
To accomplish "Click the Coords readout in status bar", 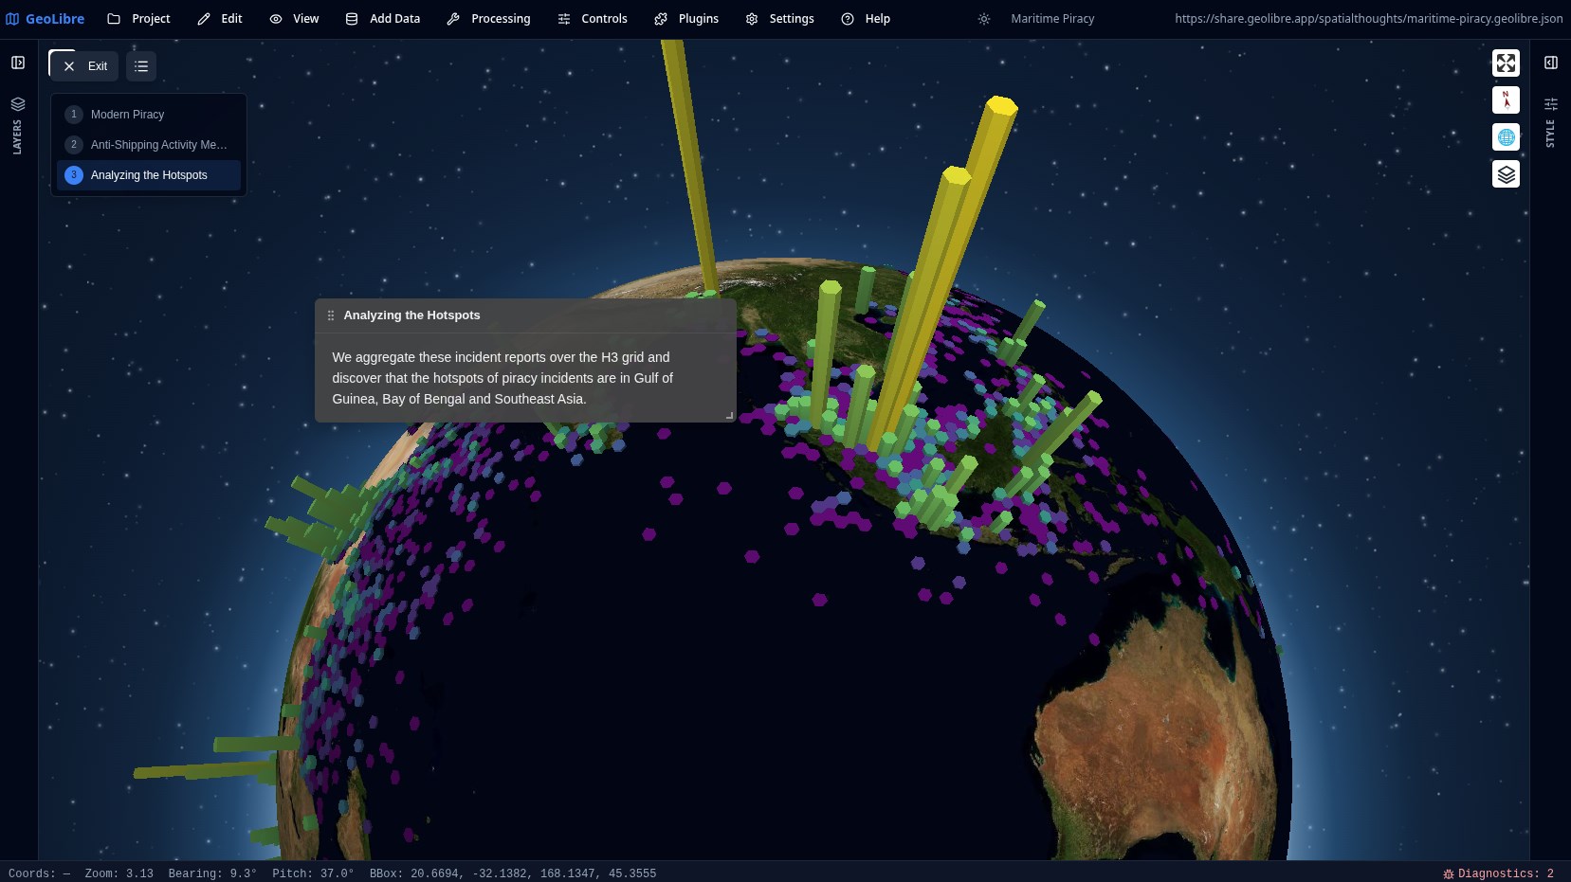I will pyautogui.click(x=39, y=873).
